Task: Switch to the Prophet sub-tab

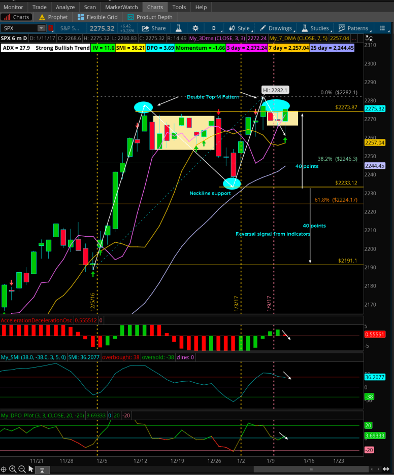Action: (54, 17)
